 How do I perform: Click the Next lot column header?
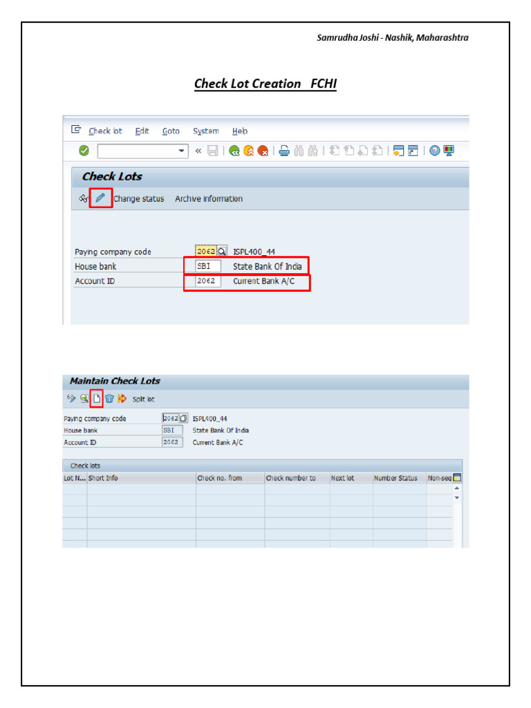coord(351,478)
